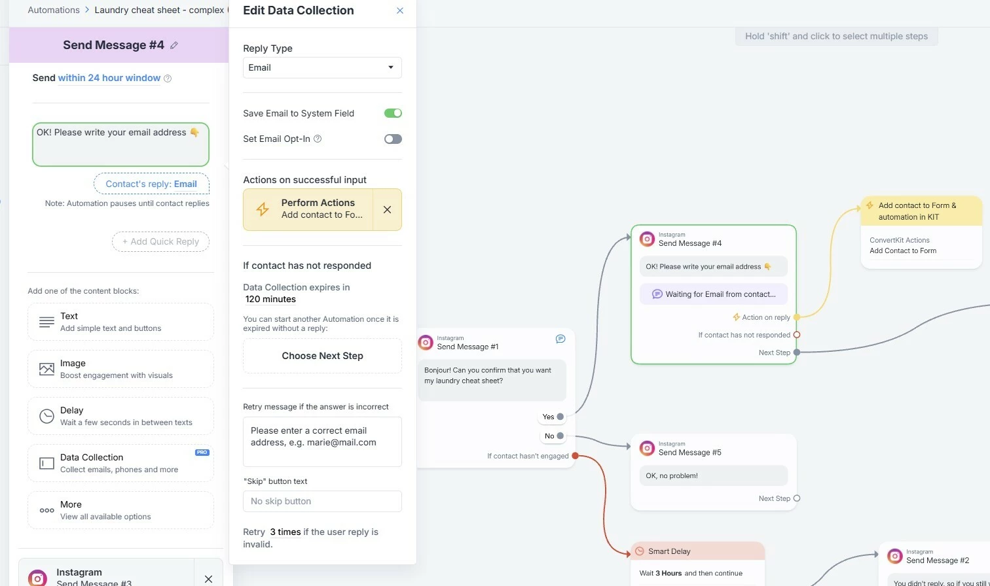The height and width of the screenshot is (586, 990).
Task: Click chat bubble icon on Send Message #1 node
Action: click(x=560, y=339)
